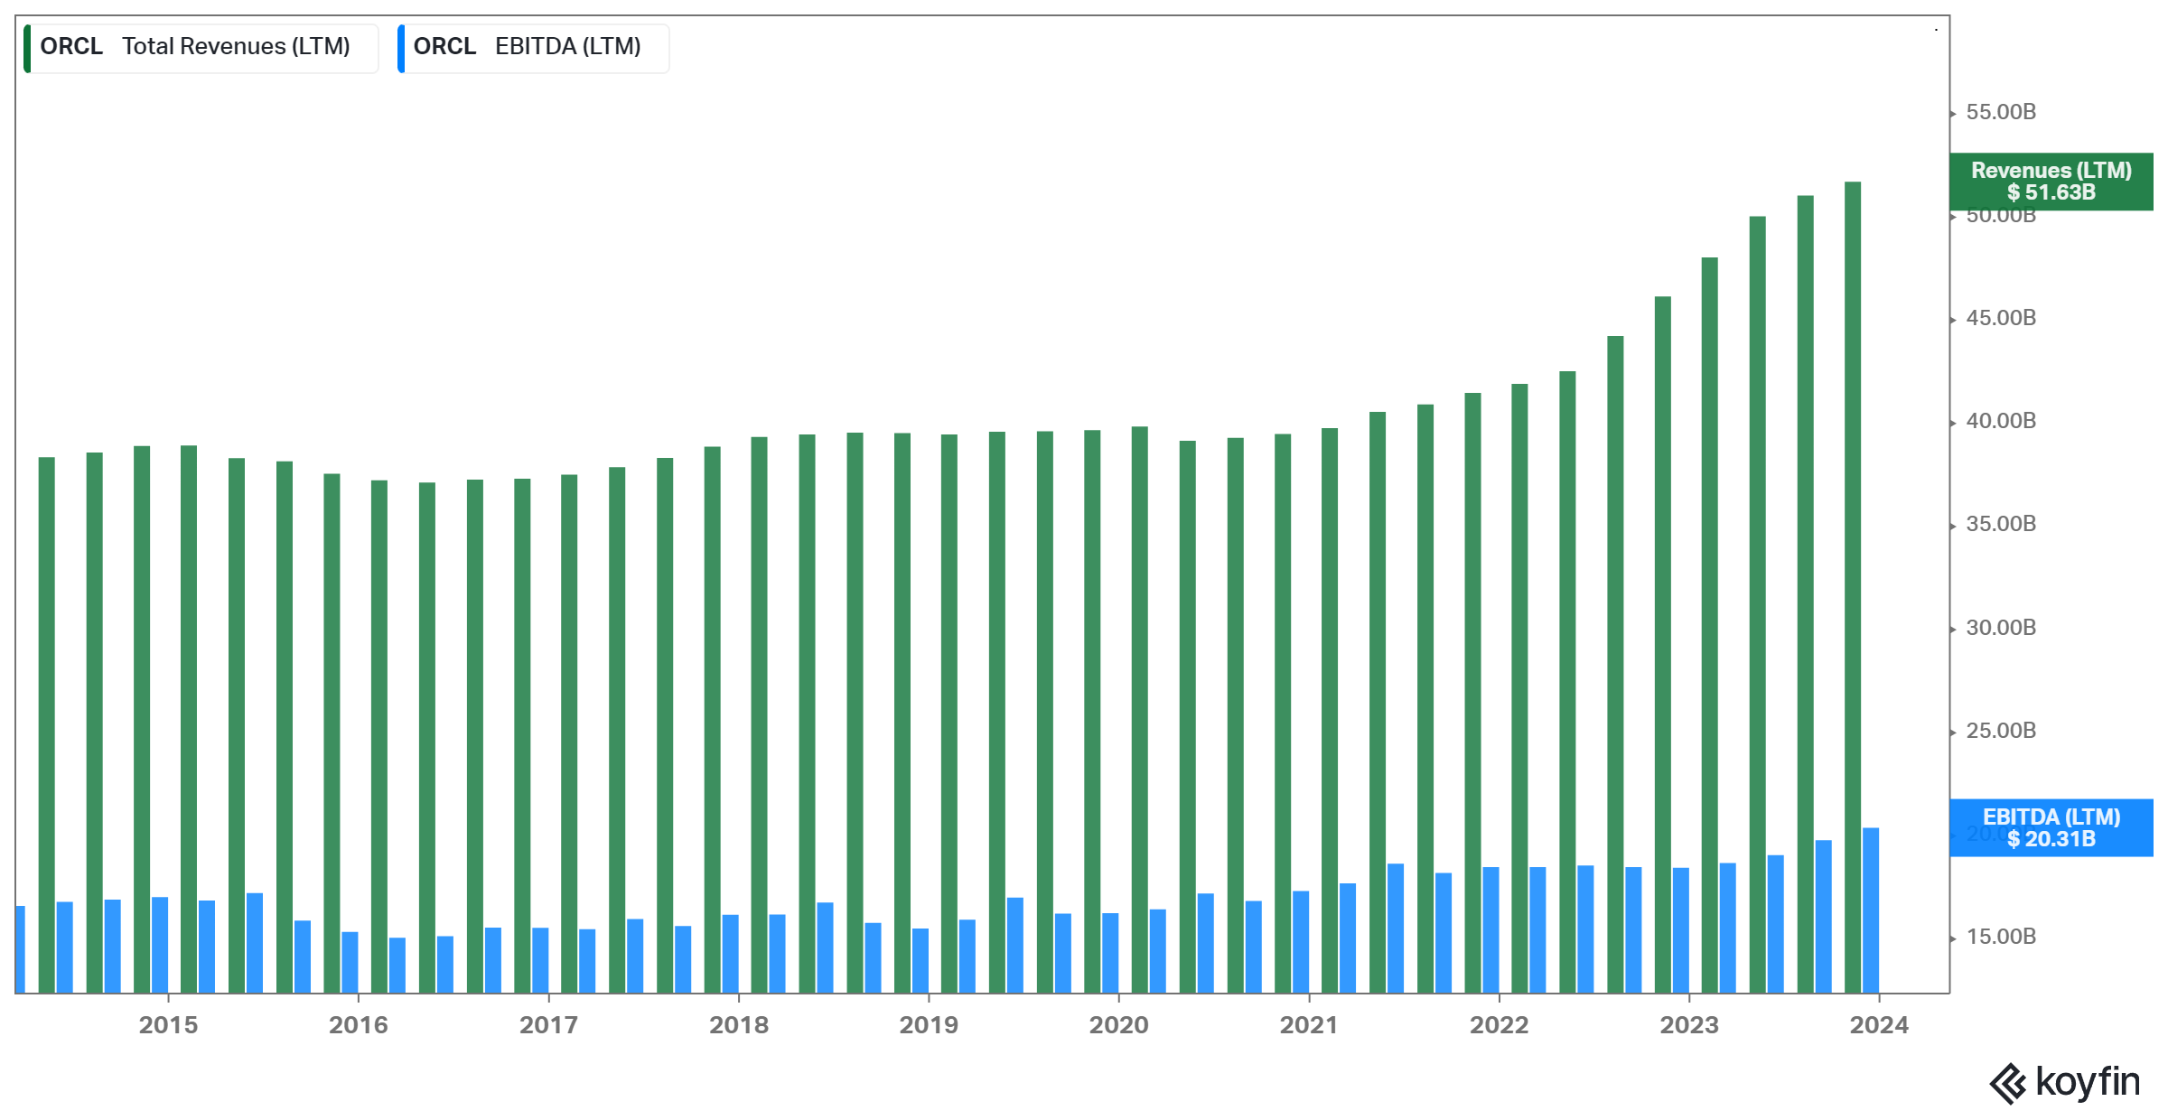Click the blue EBITDA legend color swatch
The height and width of the screenshot is (1120, 2168).
pos(400,48)
